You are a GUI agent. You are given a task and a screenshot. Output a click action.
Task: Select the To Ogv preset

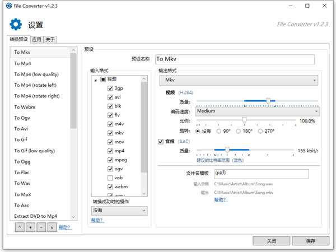[40, 118]
